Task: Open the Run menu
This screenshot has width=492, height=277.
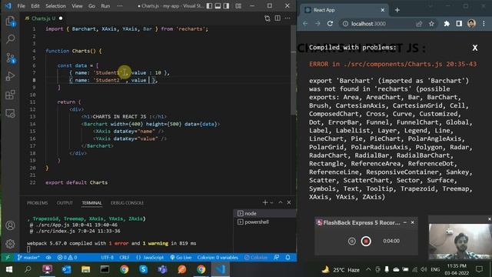Action: point(105,6)
